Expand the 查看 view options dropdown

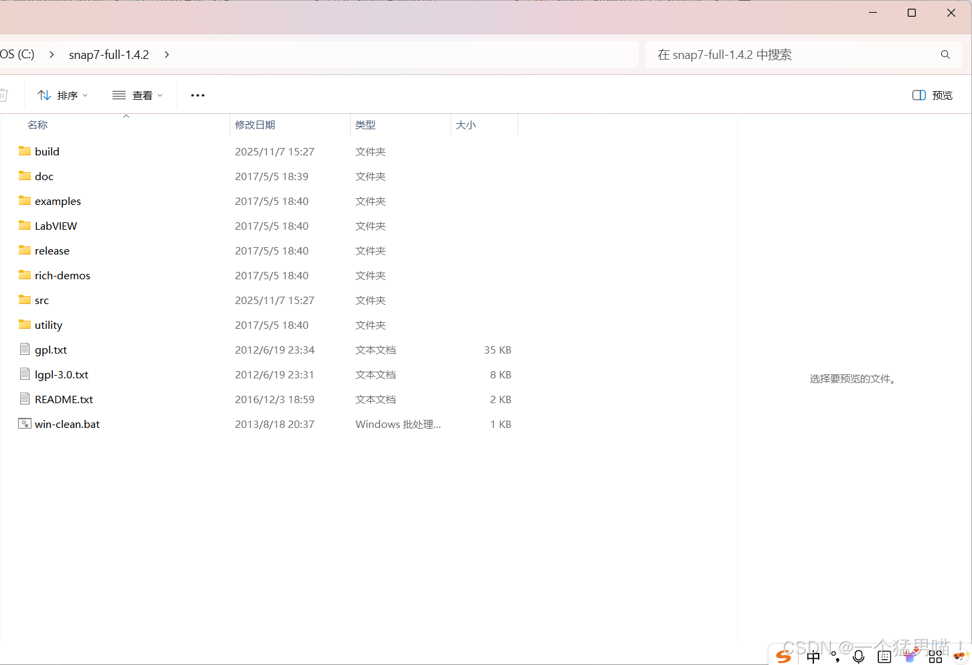pyautogui.click(x=137, y=95)
